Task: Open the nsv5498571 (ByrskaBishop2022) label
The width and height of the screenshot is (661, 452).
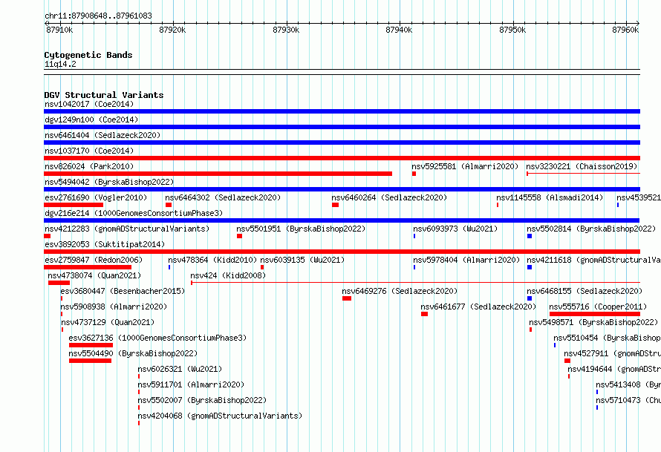Action: [x=593, y=322]
